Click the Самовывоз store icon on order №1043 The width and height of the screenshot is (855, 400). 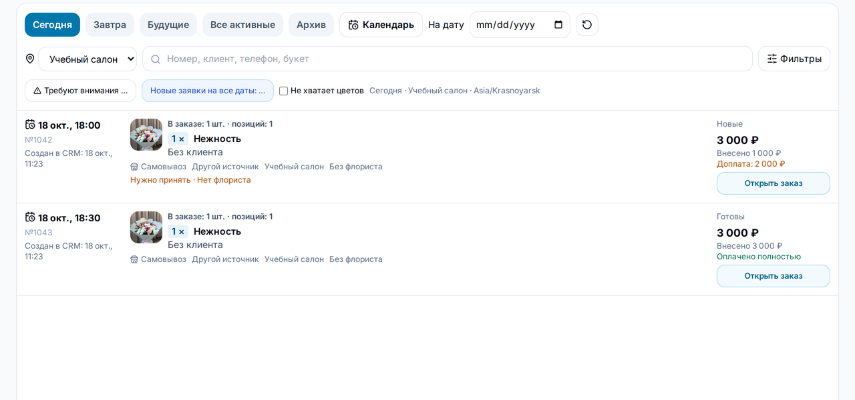click(134, 259)
